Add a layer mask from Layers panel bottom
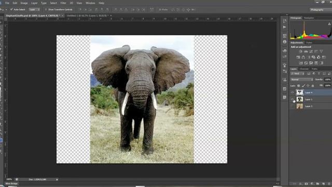 pos(306,183)
